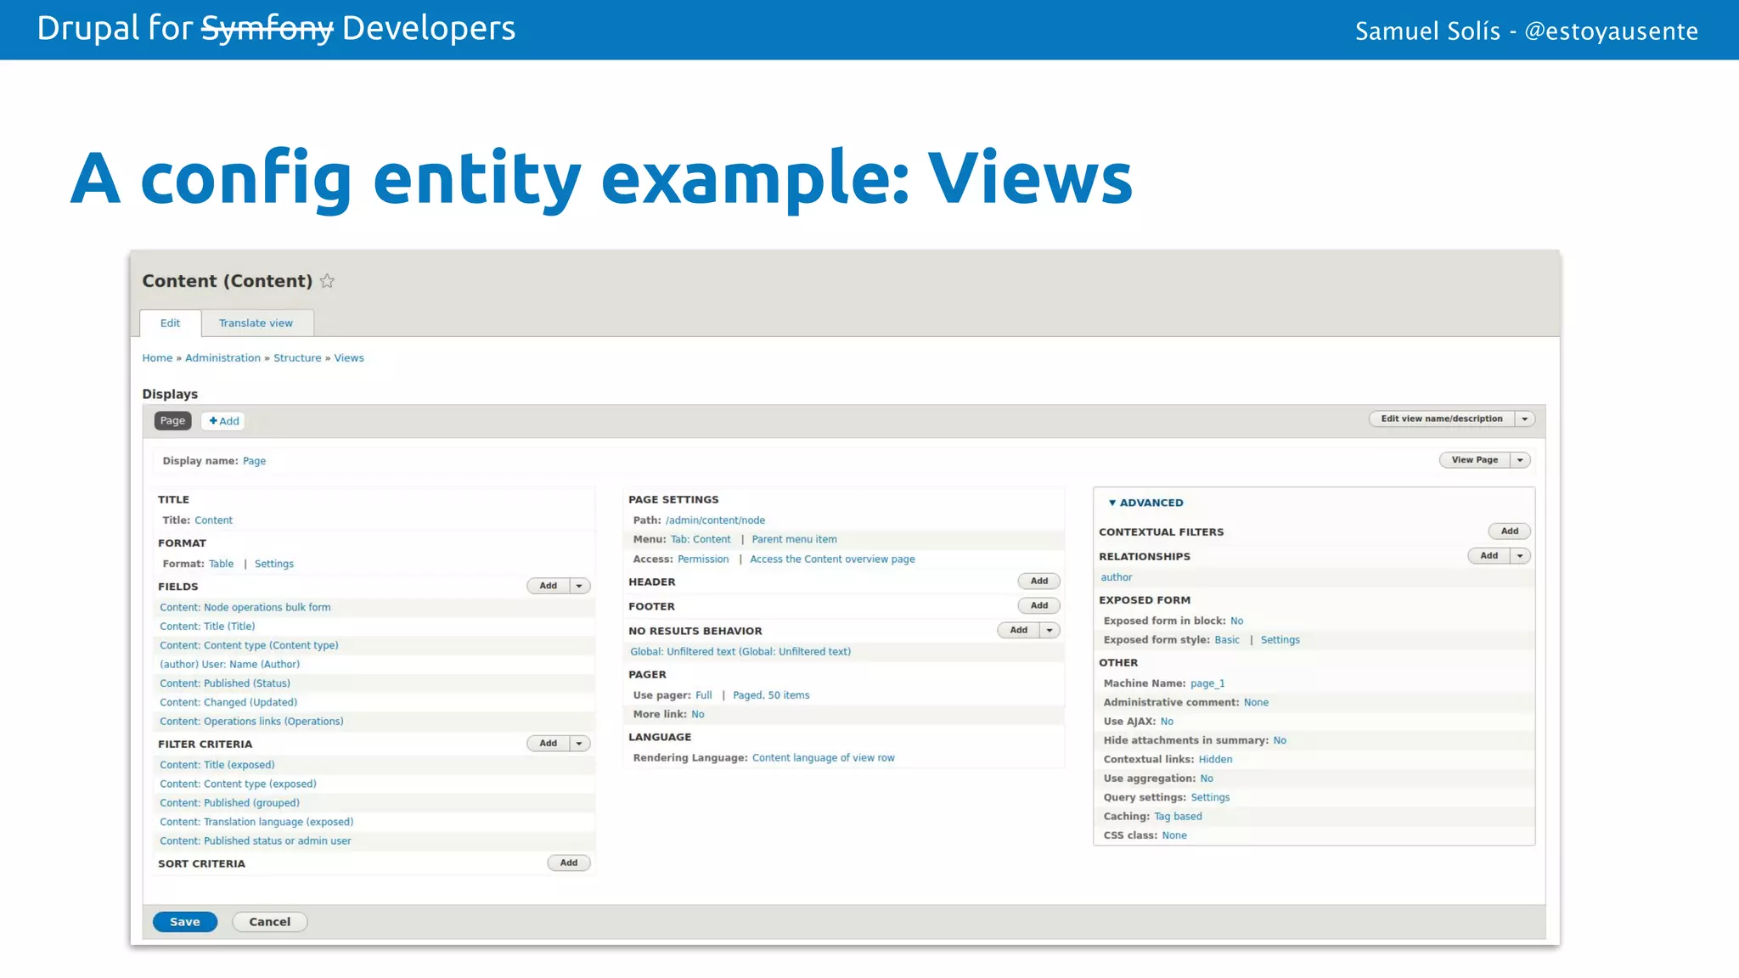Open dropdown arrow beside Relationships Add
Image resolution: width=1739 pixels, height=978 pixels.
pyautogui.click(x=1521, y=556)
